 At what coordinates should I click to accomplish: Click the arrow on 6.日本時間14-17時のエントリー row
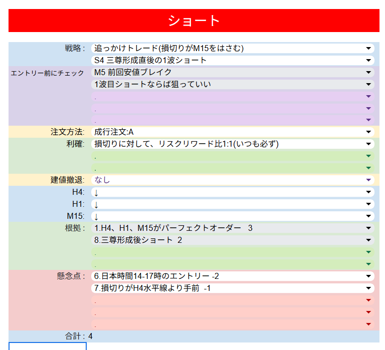click(x=369, y=276)
